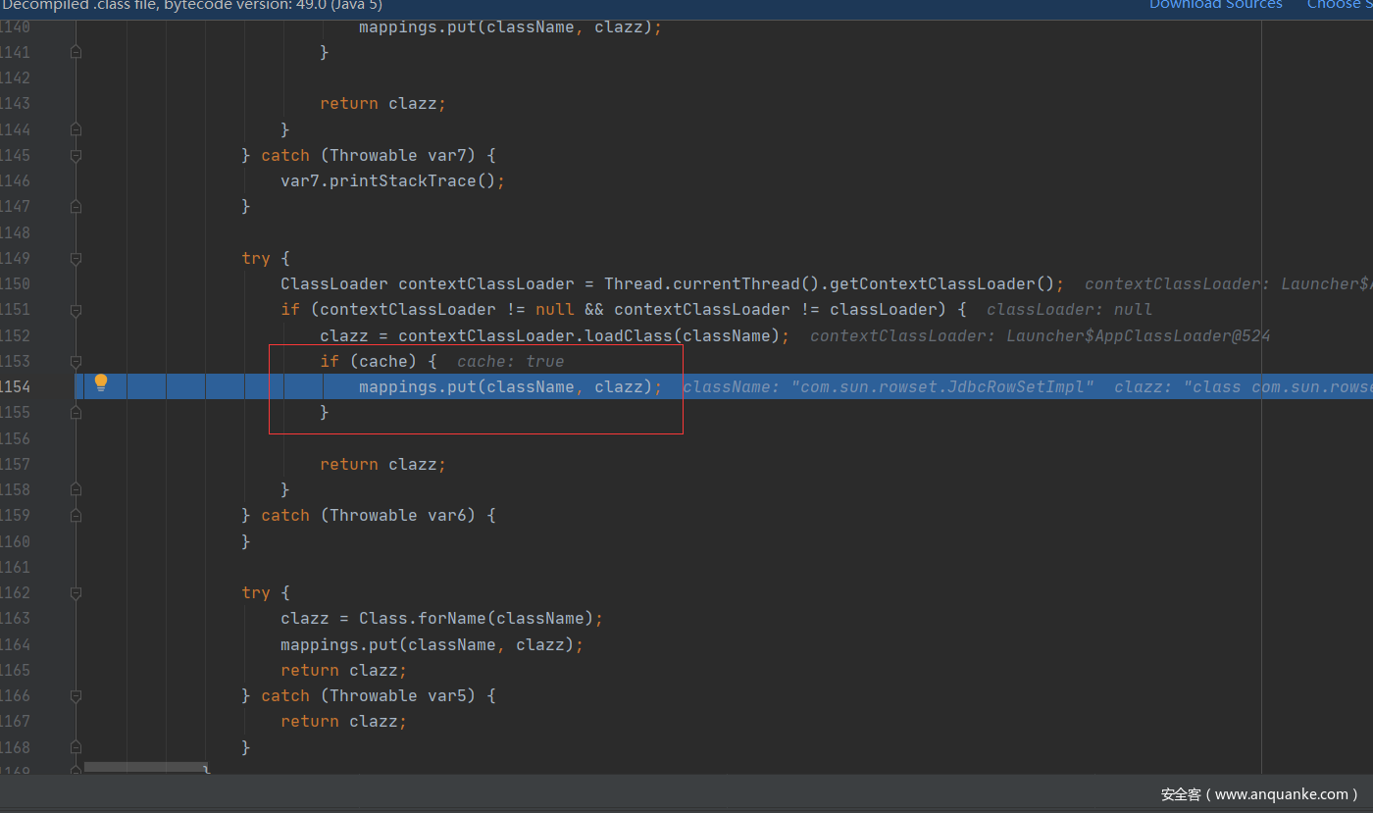This screenshot has height=813, width=1373.
Task: Click the Download Sources link
Action: coord(1215,5)
